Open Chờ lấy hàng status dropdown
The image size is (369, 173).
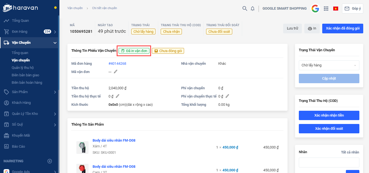click(x=329, y=65)
